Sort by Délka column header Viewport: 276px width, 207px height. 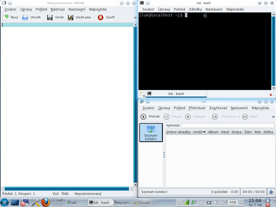click(x=268, y=132)
